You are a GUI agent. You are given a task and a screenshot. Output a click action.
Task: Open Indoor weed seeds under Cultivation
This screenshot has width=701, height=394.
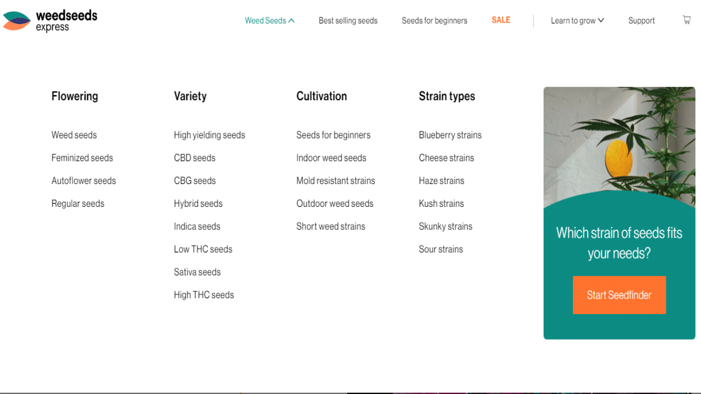[331, 158]
